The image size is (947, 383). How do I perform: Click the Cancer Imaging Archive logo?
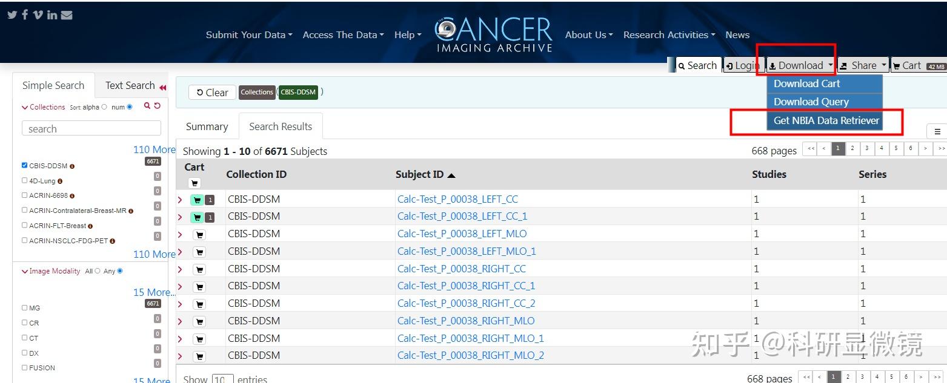[492, 33]
